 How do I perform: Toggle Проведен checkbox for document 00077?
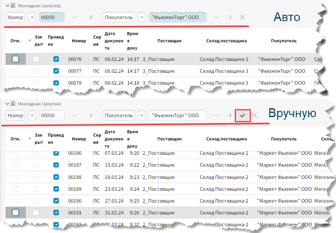[x=56, y=71]
